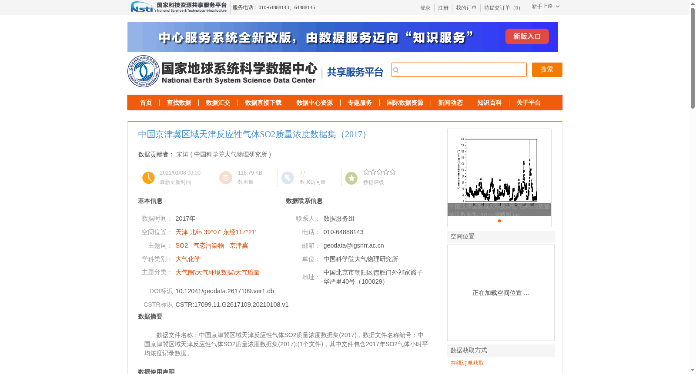Open 数据直接下载 menu item
This screenshot has height=374, width=696.
pyautogui.click(x=263, y=103)
